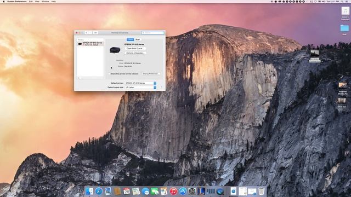Screen dimensions: 351x197
Task: Open iTunes from the Dock
Action: pyautogui.click(x=173, y=192)
